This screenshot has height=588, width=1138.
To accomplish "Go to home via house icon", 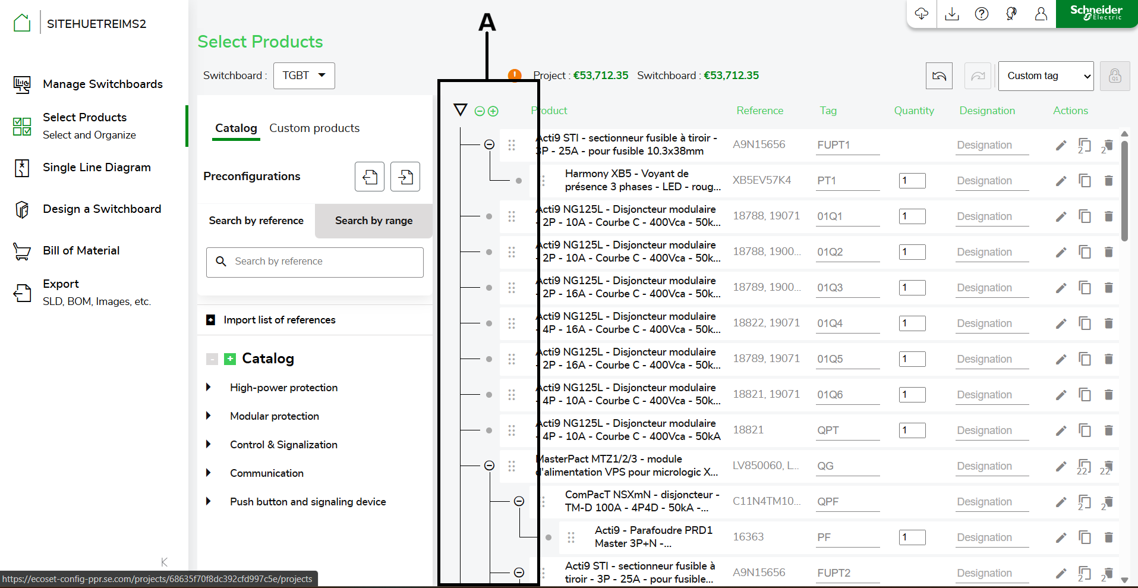I will (x=22, y=23).
